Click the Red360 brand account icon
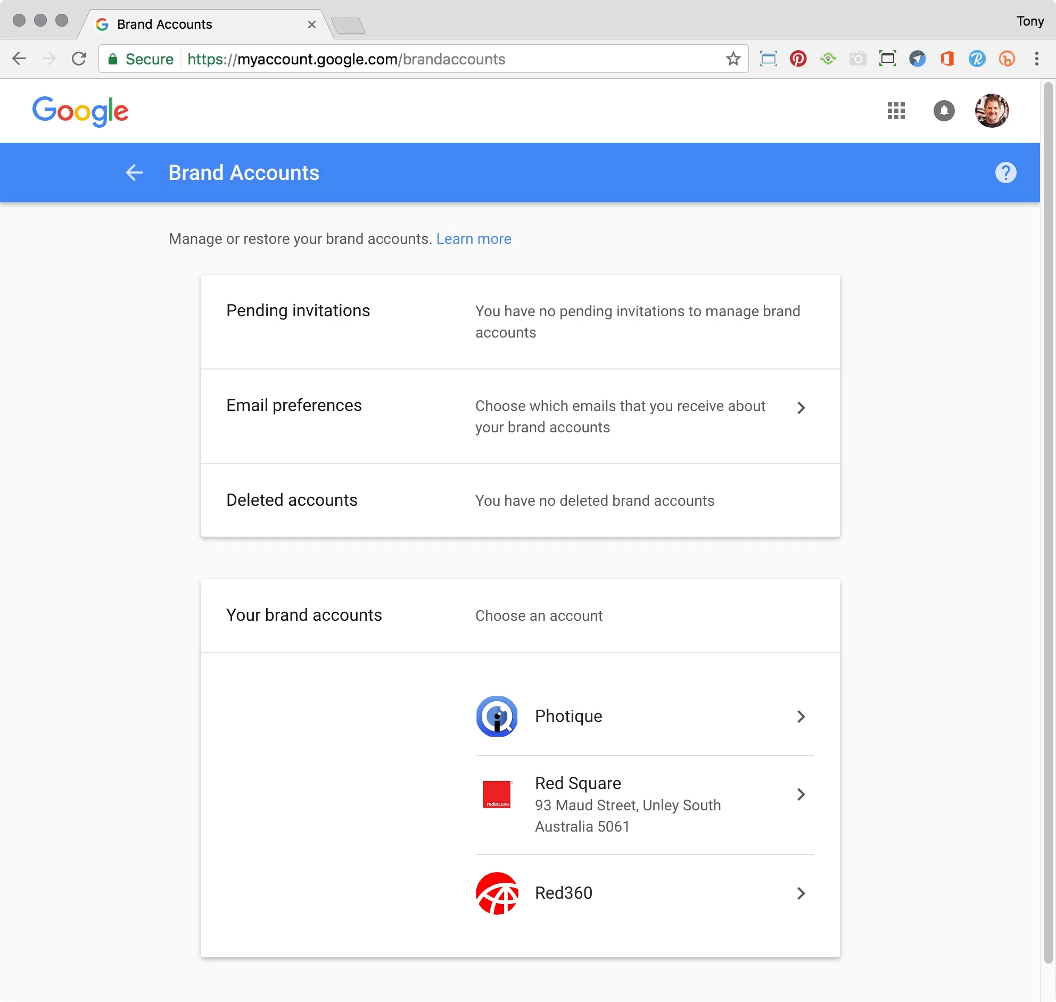 click(496, 892)
